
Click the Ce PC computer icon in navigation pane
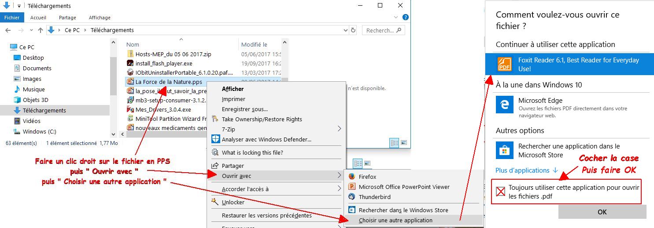point(13,47)
